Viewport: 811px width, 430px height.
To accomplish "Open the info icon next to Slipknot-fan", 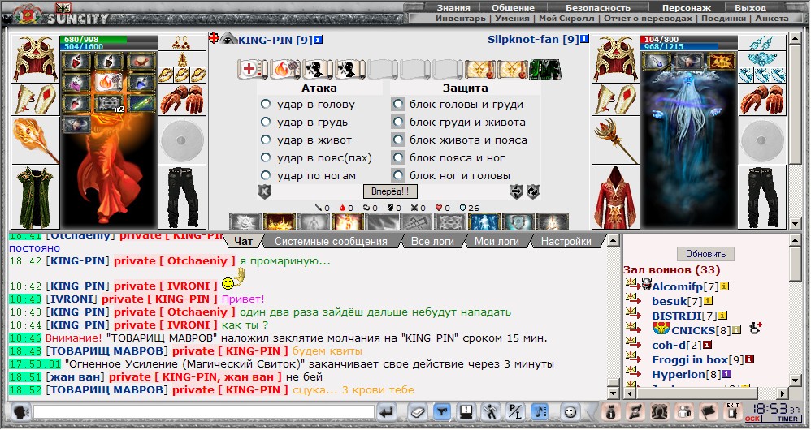I will point(584,39).
